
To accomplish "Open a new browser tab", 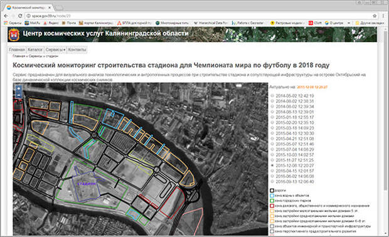I will 59,8.
